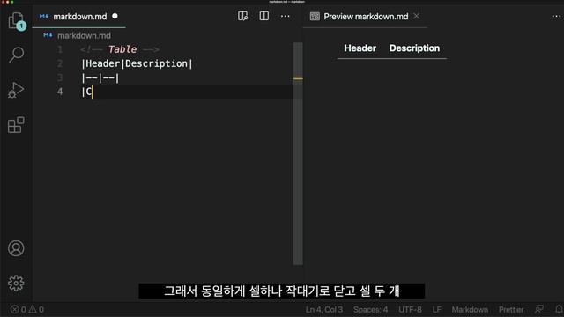Viewport: 564px width, 317px height.
Task: Click UTF-8 encoding in status bar
Action: coord(410,309)
